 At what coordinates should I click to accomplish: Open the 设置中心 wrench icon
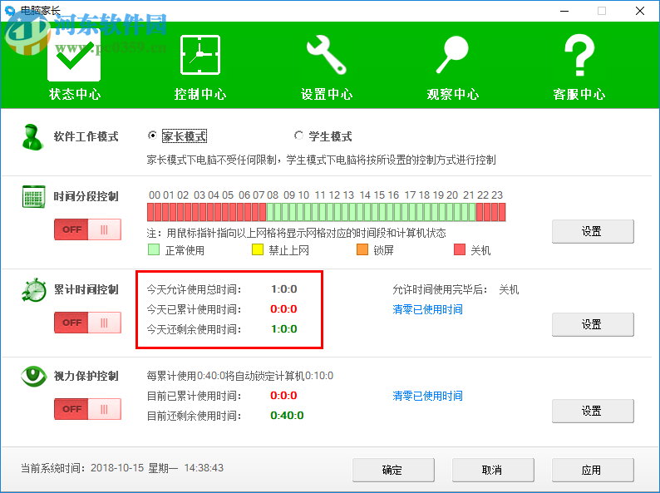[x=327, y=55]
